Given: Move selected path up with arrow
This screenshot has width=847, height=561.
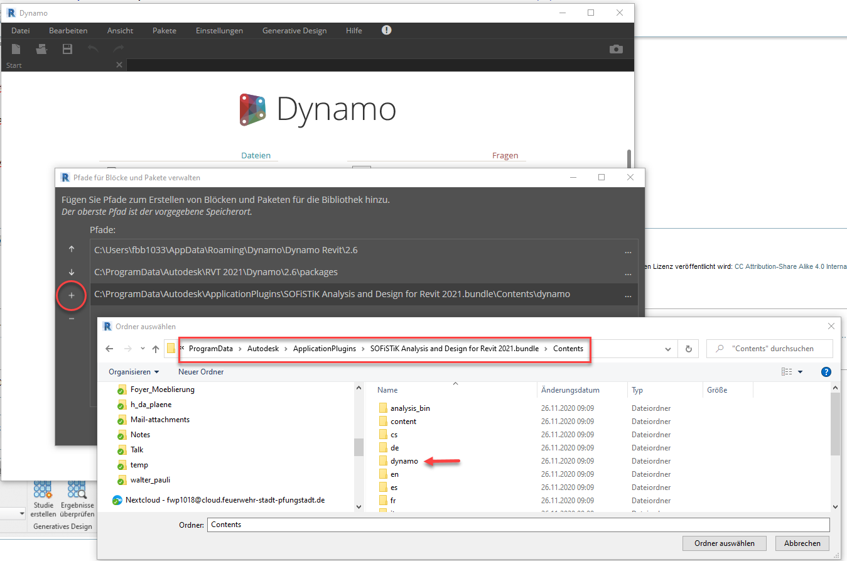Looking at the screenshot, I should tap(72, 249).
